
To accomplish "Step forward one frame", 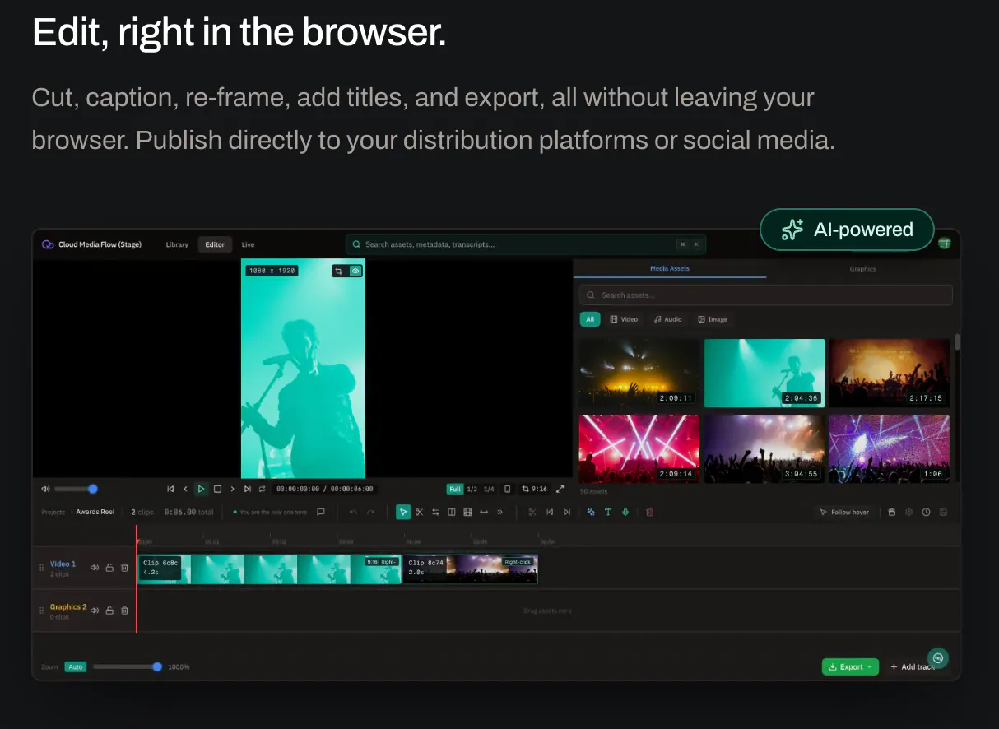I will coord(232,489).
